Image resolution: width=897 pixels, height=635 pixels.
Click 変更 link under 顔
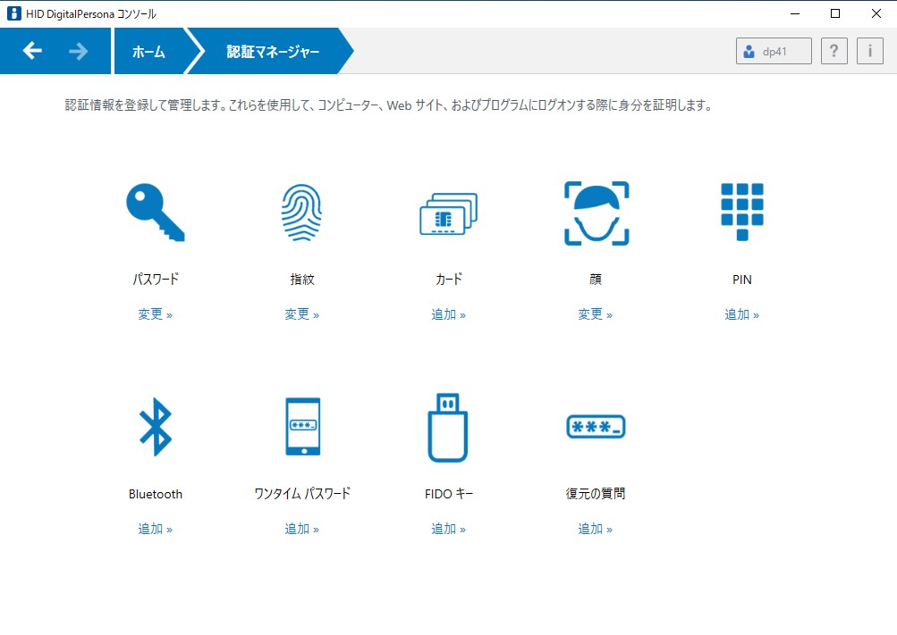coord(595,314)
